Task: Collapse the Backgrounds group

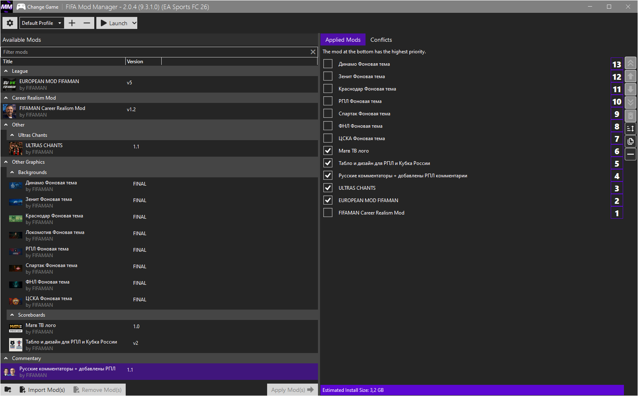Action: coord(12,172)
